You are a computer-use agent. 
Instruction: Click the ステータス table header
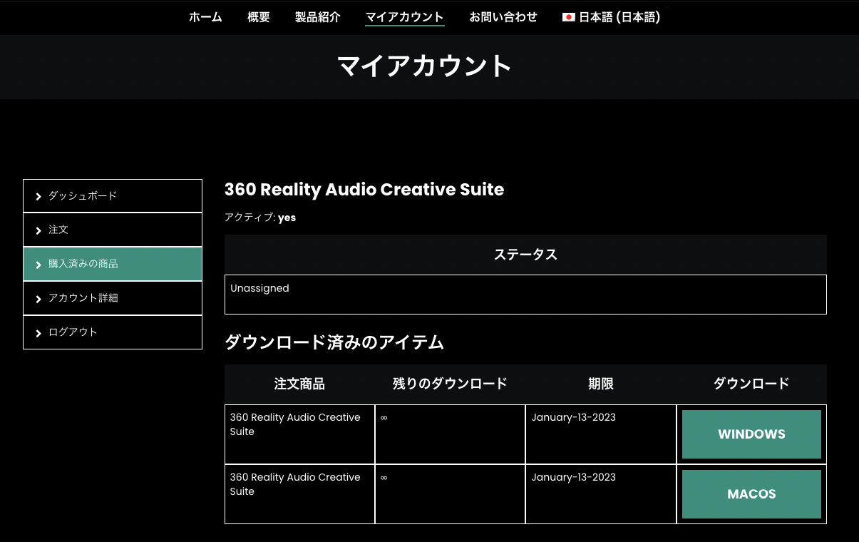pos(525,255)
